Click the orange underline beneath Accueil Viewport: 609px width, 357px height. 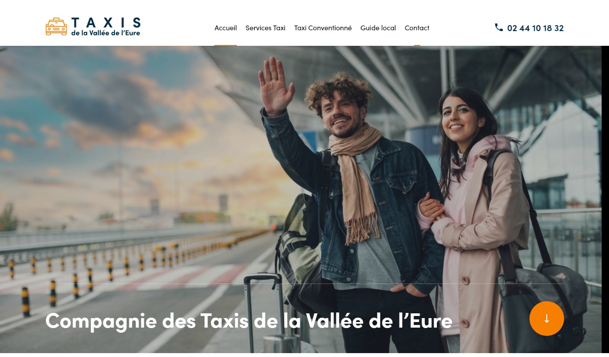click(226, 45)
